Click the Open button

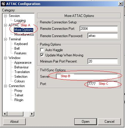pos(85,122)
